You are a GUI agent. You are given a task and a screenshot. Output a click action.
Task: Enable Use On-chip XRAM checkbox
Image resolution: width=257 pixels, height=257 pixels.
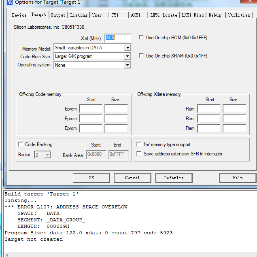pyautogui.click(x=141, y=55)
